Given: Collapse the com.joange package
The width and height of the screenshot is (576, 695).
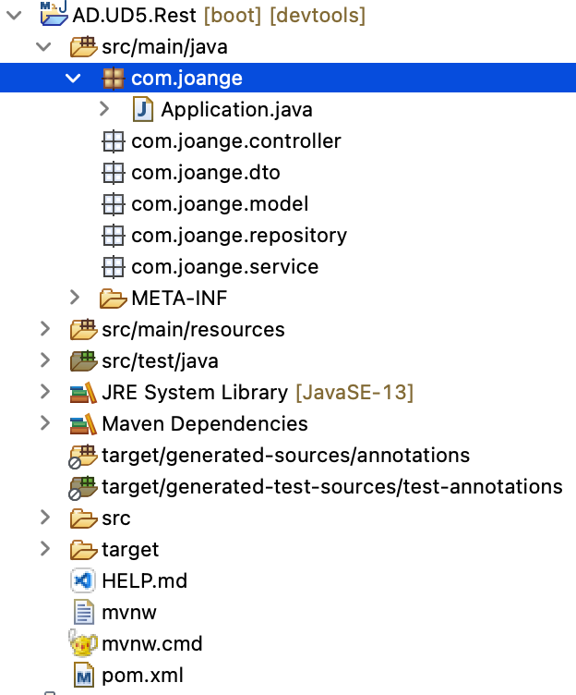Looking at the screenshot, I should [74, 79].
